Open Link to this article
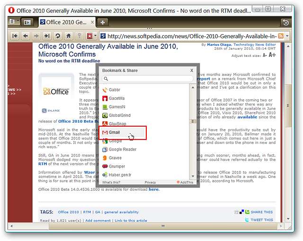 coord(131,221)
